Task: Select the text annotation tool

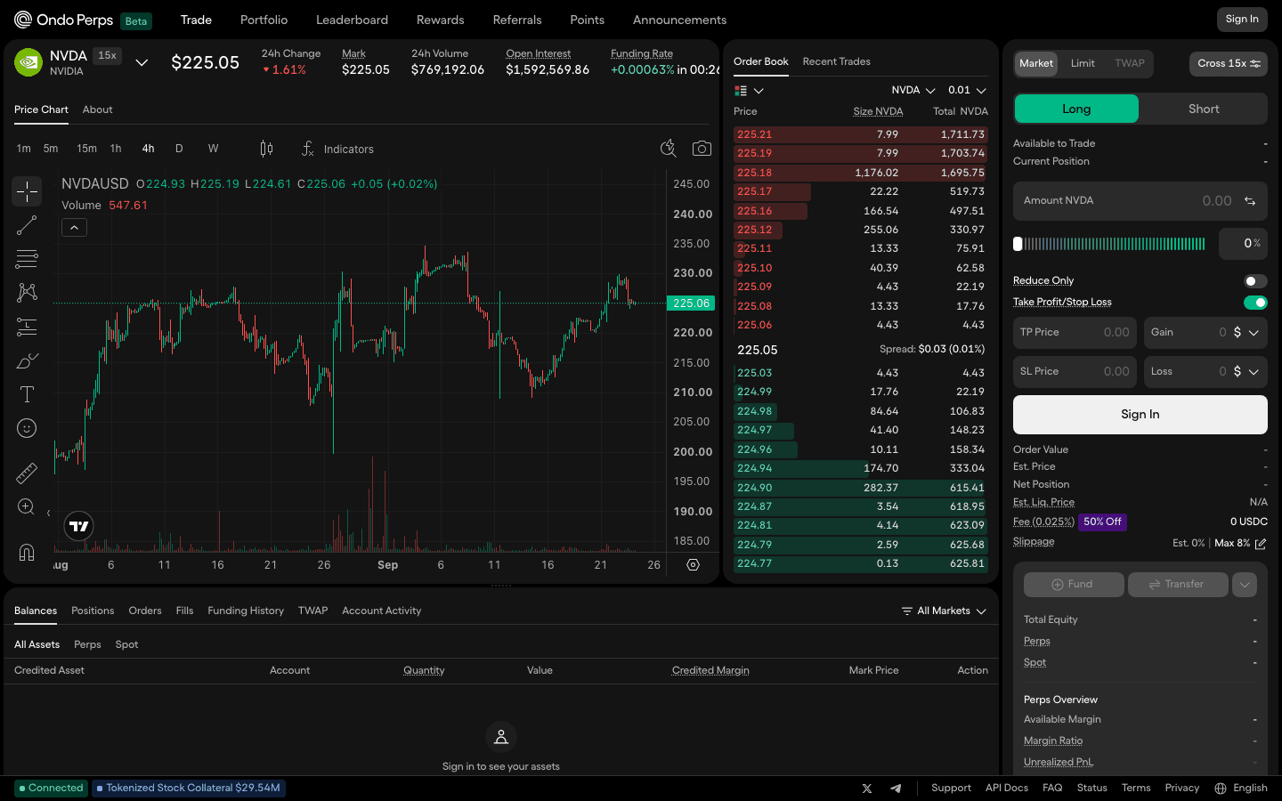Action: (27, 394)
